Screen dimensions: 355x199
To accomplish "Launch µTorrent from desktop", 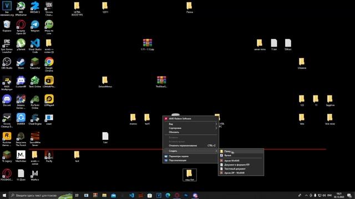I will tap(21, 44).
